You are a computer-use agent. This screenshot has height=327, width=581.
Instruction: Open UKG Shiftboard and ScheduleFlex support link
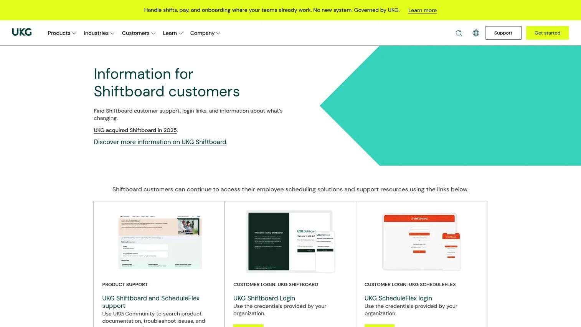(x=151, y=302)
